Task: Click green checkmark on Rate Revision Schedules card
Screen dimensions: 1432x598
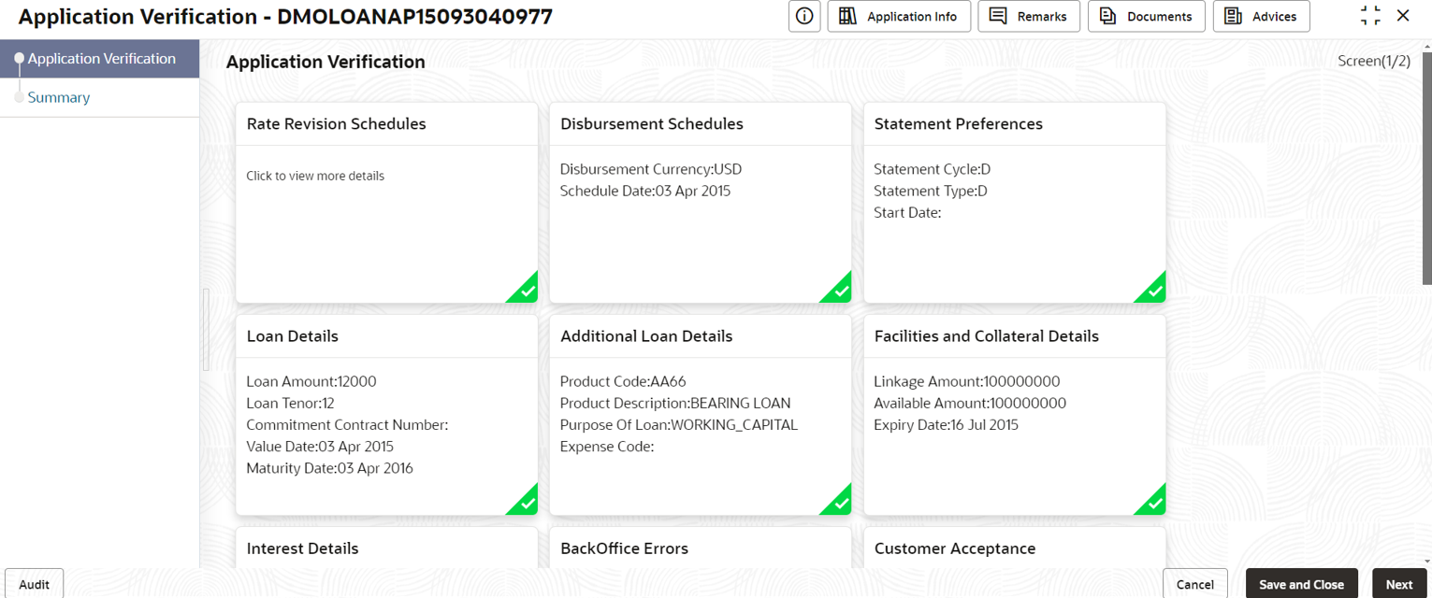Action: pos(523,288)
